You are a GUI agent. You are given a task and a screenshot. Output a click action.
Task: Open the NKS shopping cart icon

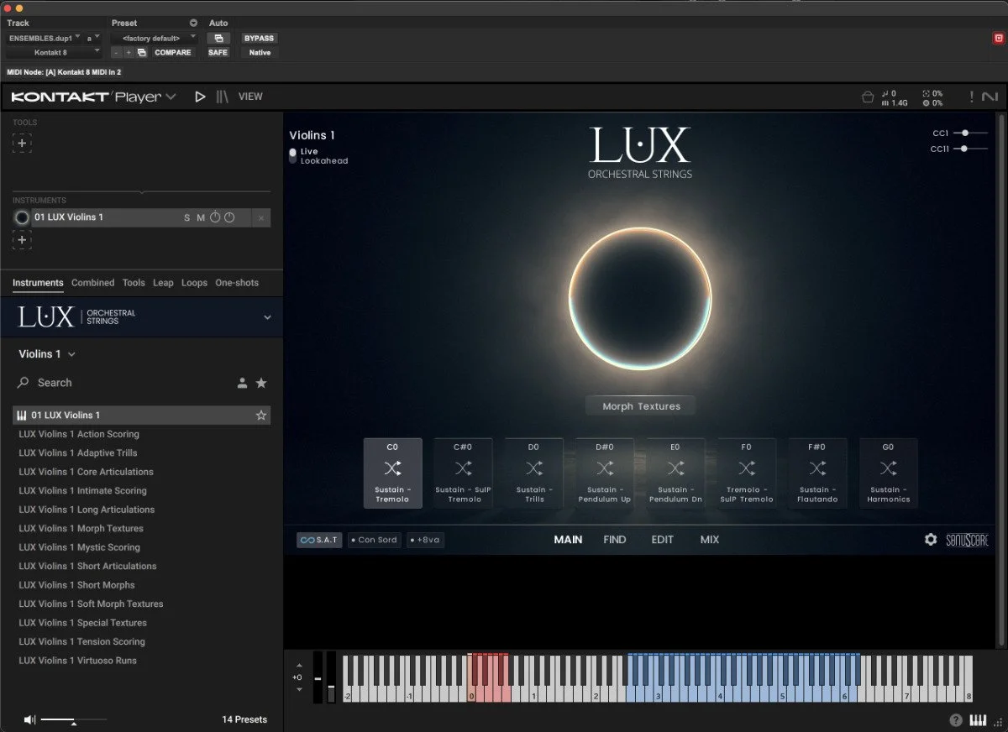(868, 97)
